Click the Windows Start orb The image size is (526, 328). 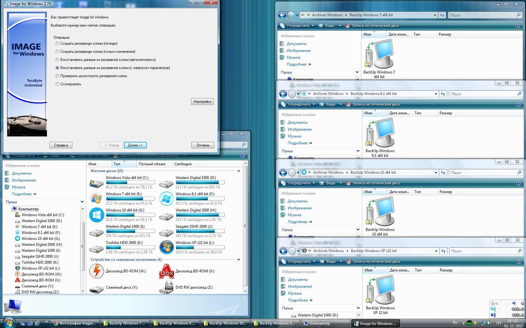point(8,323)
